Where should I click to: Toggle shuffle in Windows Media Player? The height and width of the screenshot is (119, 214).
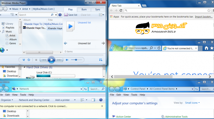point(24,60)
